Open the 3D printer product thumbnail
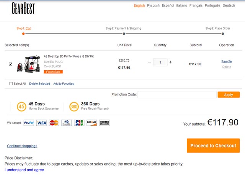Viewport: 245px width, 175px height. 28,64
